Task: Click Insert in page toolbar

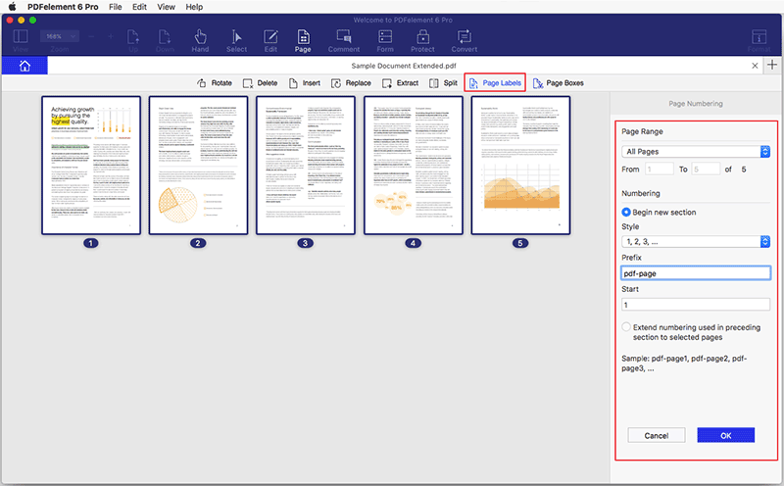Action: (305, 83)
